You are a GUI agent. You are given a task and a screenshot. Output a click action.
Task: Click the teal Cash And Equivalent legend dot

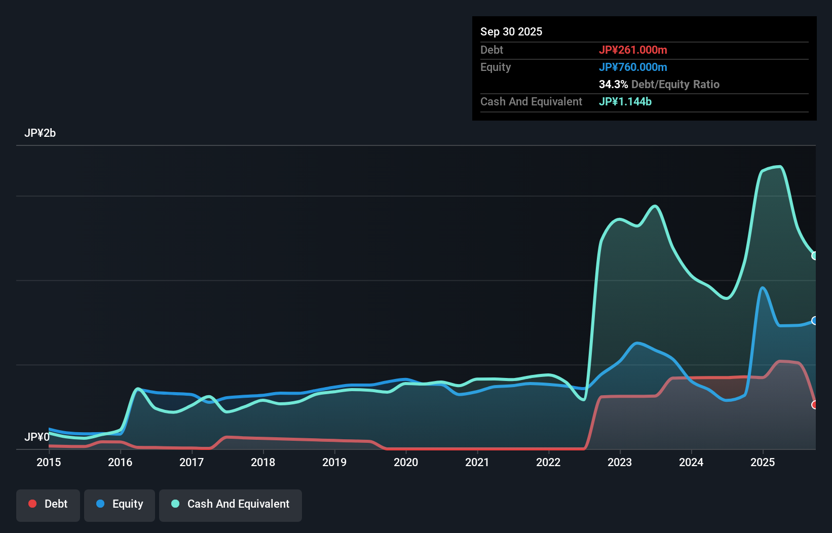(x=175, y=504)
